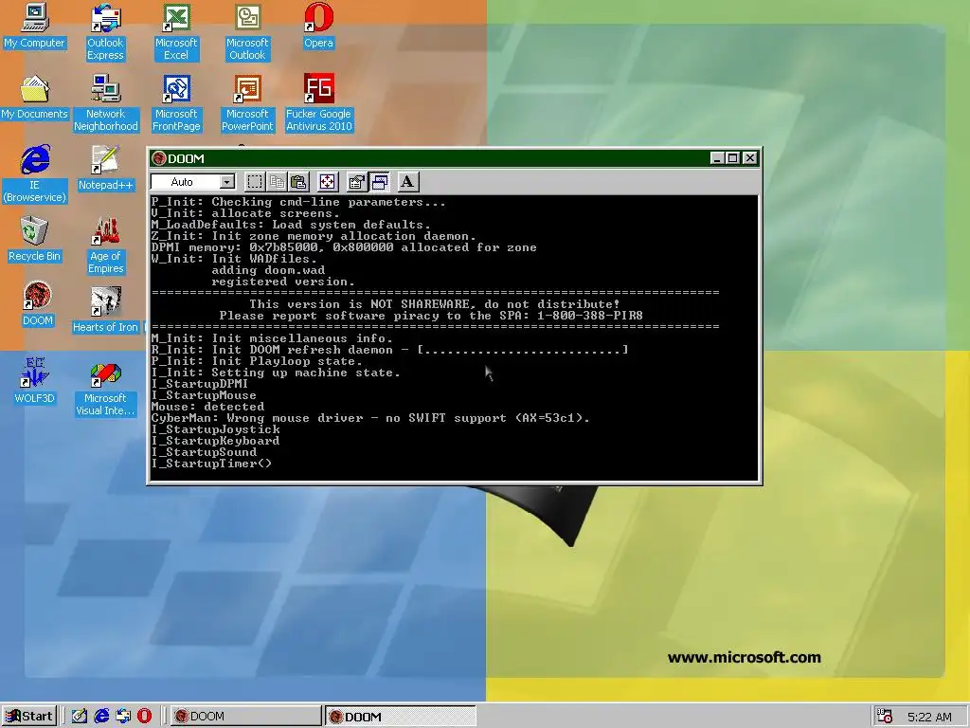Close the DOOM window

pos(750,158)
